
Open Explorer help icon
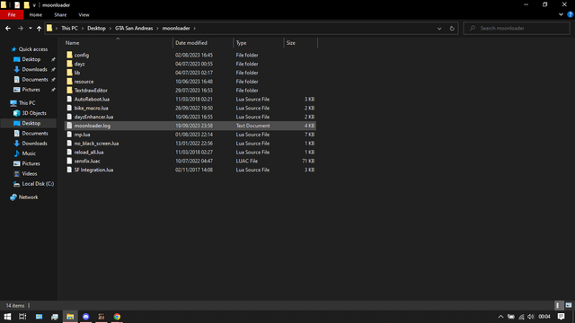570,14
